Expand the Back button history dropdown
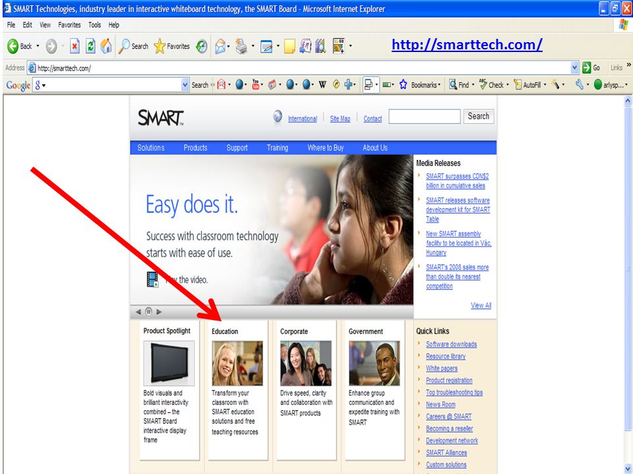The height and width of the screenshot is (474, 633). 38,46
